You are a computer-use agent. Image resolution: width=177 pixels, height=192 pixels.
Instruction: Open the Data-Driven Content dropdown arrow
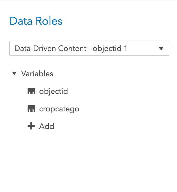[161, 49]
